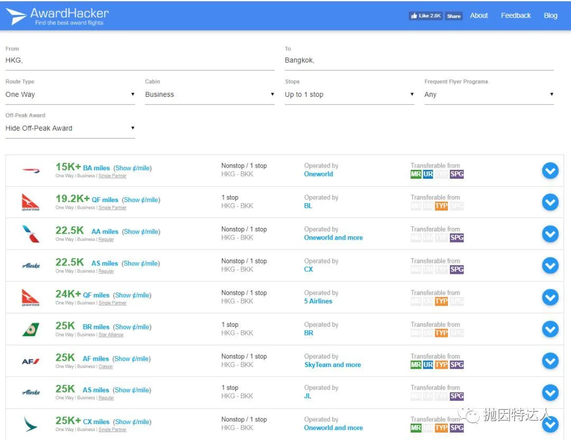This screenshot has height=440, width=571.
Task: Expand the 25K BR miles result
Action: 550,329
